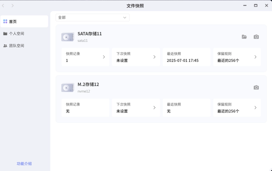Click the 快照记录 card for M.2存储12
Screen dimensions: 272x171
(x=85, y=108)
